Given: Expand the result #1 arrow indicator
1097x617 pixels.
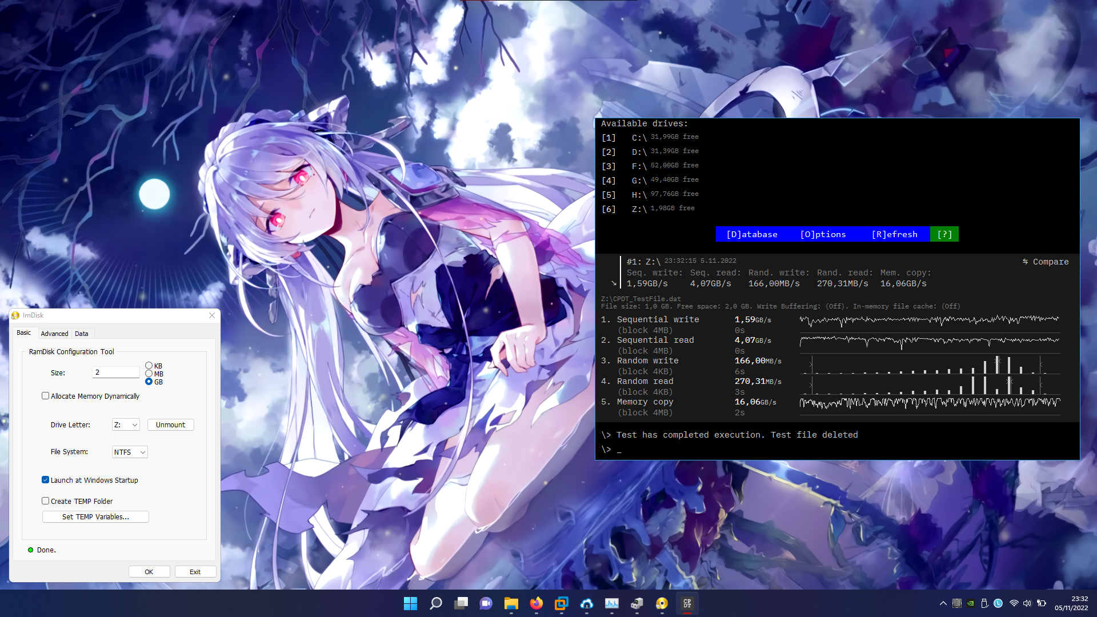Looking at the screenshot, I should (x=614, y=283).
